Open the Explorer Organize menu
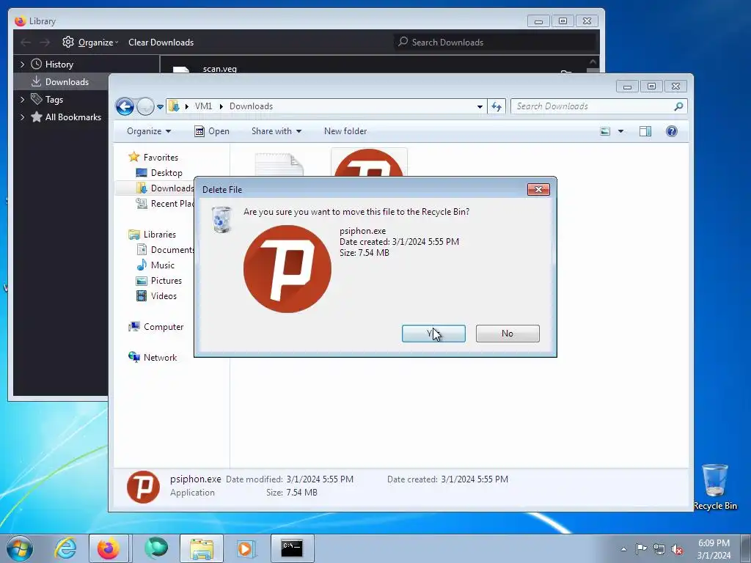 (x=149, y=131)
